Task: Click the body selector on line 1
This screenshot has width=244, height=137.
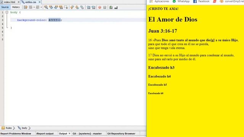Action: [x=14, y=12]
